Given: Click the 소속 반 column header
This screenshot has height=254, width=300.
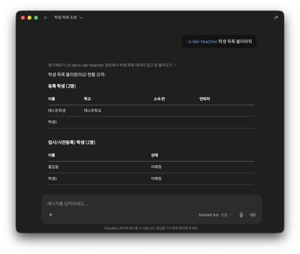Looking at the screenshot, I should pos(159,99).
